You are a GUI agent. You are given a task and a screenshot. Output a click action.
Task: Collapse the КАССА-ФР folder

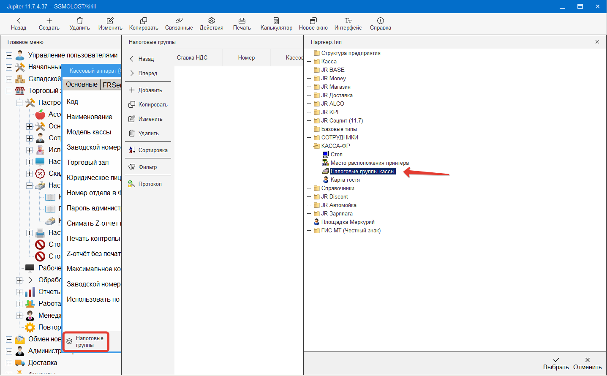pyautogui.click(x=309, y=146)
